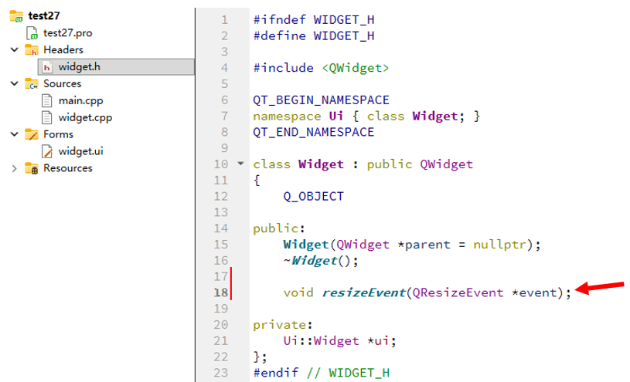Screen dimensions: 630x382
Task: Select the Sources label in tree
Action: click(63, 83)
